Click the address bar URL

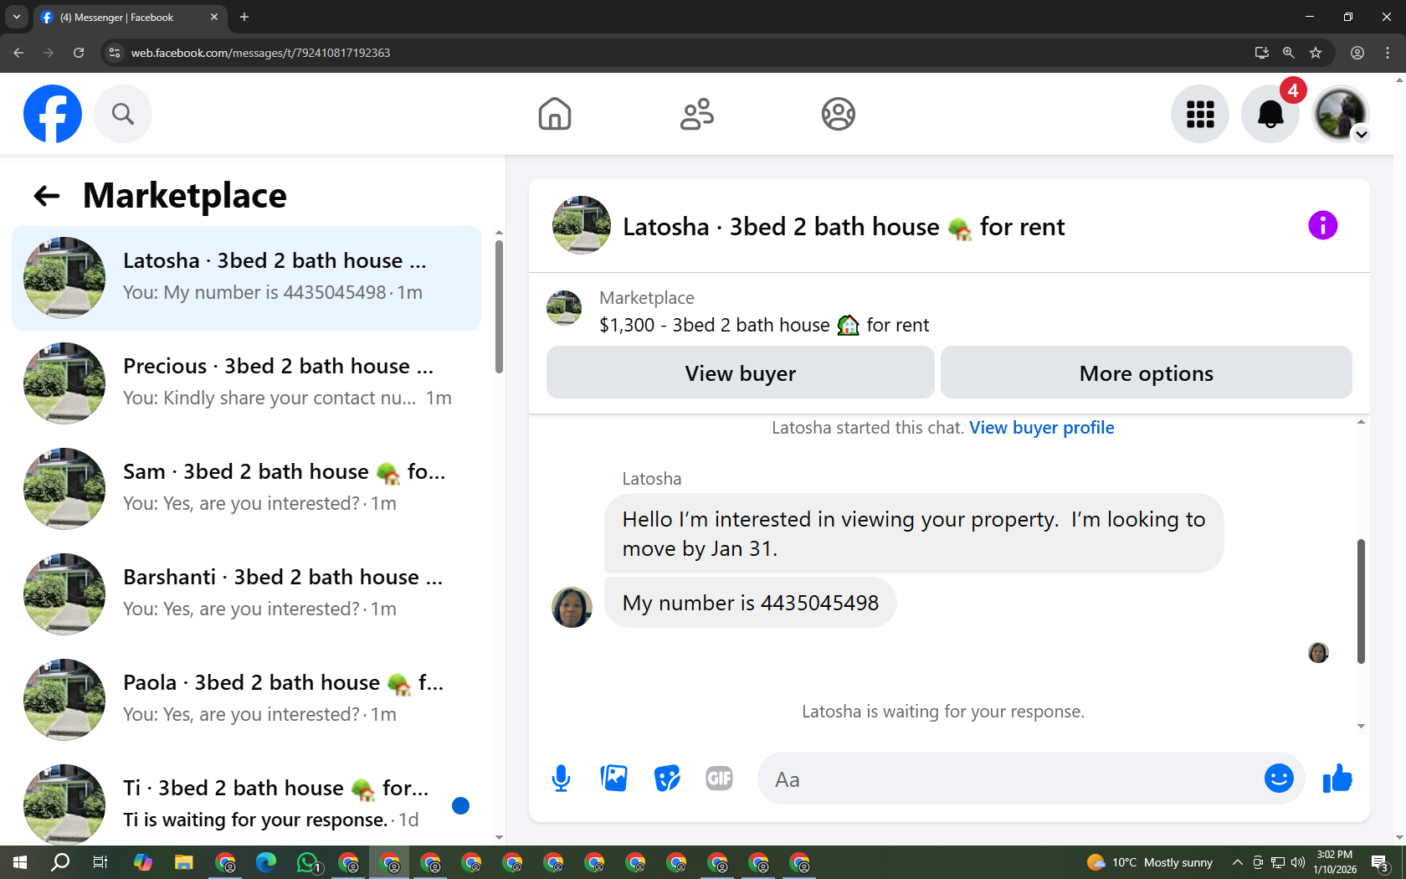[260, 53]
